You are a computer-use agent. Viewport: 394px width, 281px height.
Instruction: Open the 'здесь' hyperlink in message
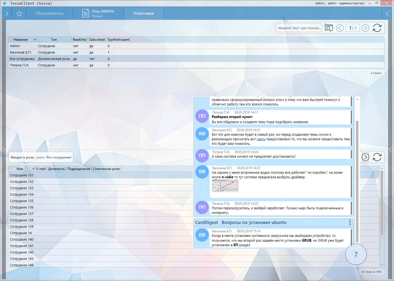(x=261, y=139)
